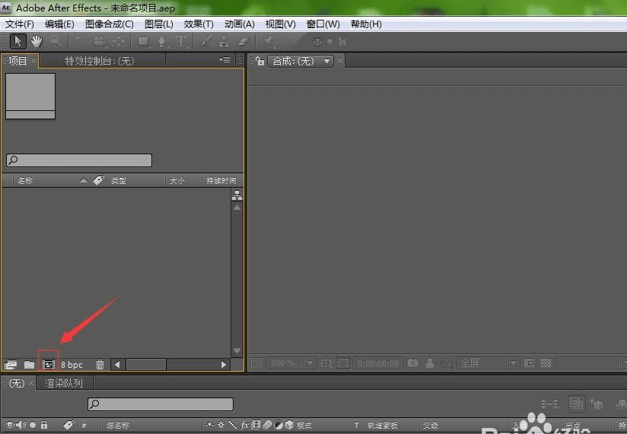Select the Pan Behind tool
Image resolution: width=627 pixels, height=434 pixels.
click(x=119, y=41)
